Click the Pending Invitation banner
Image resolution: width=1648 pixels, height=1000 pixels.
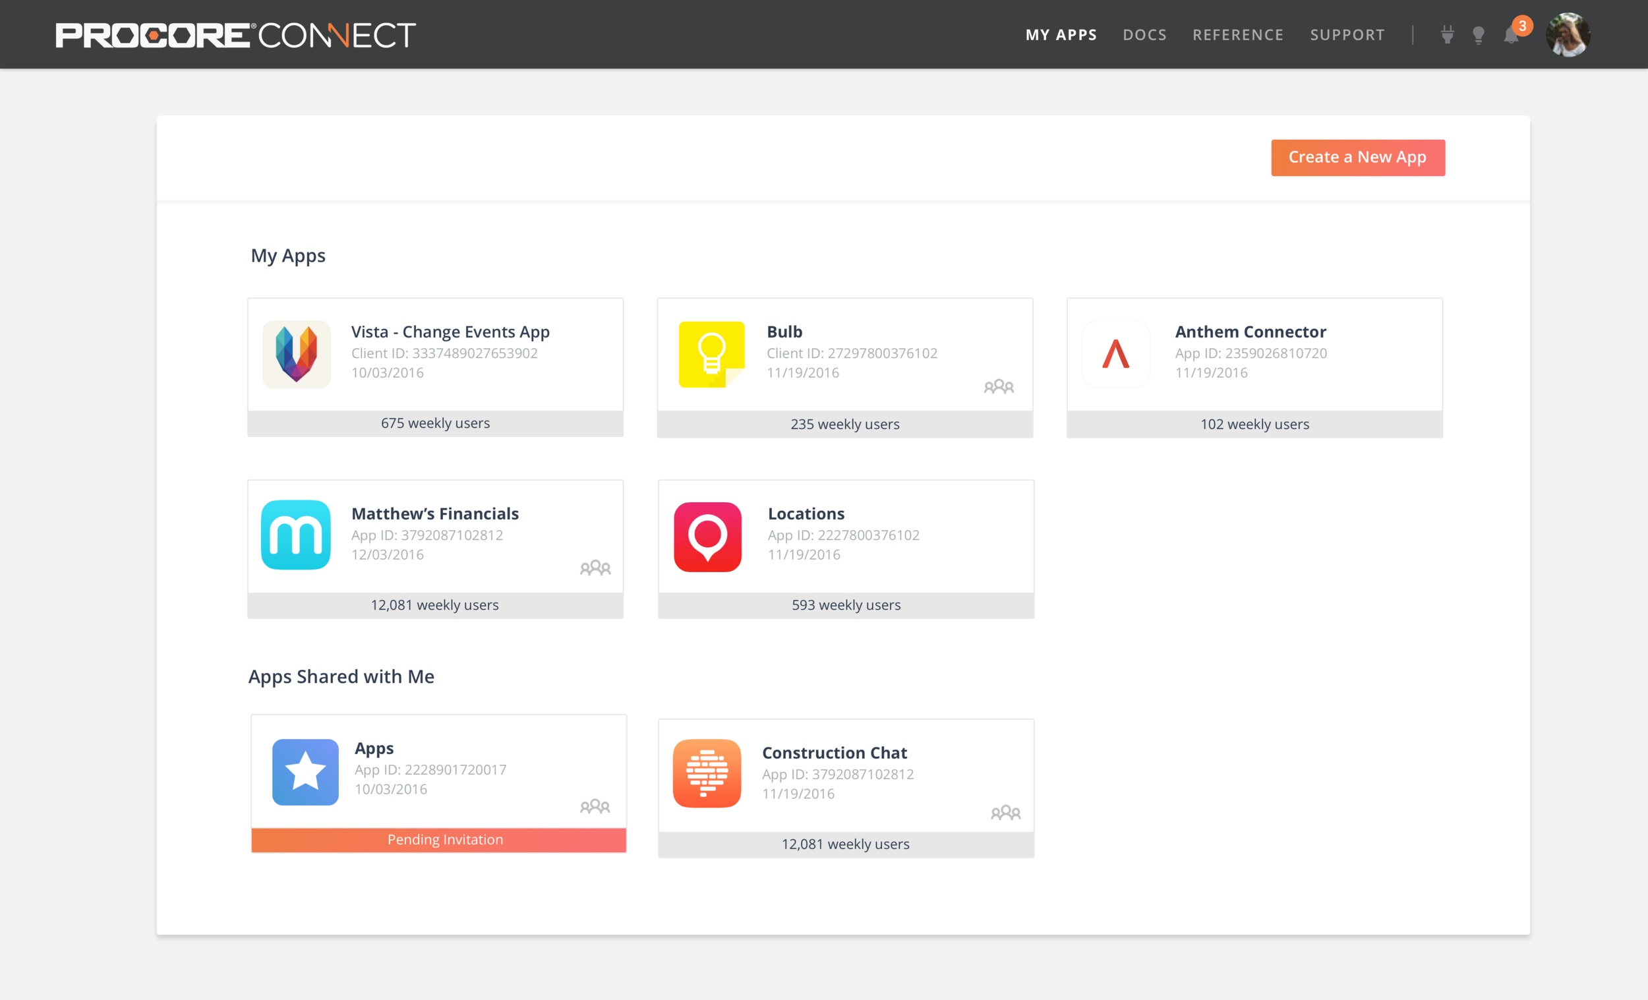click(x=439, y=840)
